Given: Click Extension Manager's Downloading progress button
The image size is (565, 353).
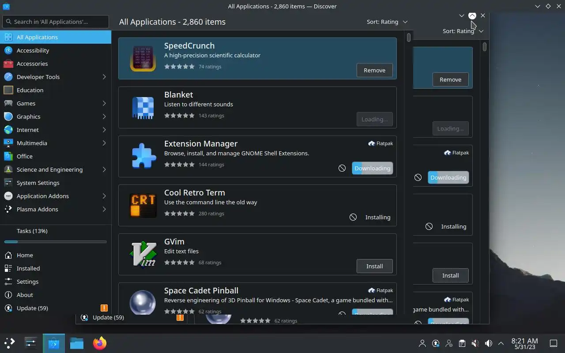Looking at the screenshot, I should (372, 168).
